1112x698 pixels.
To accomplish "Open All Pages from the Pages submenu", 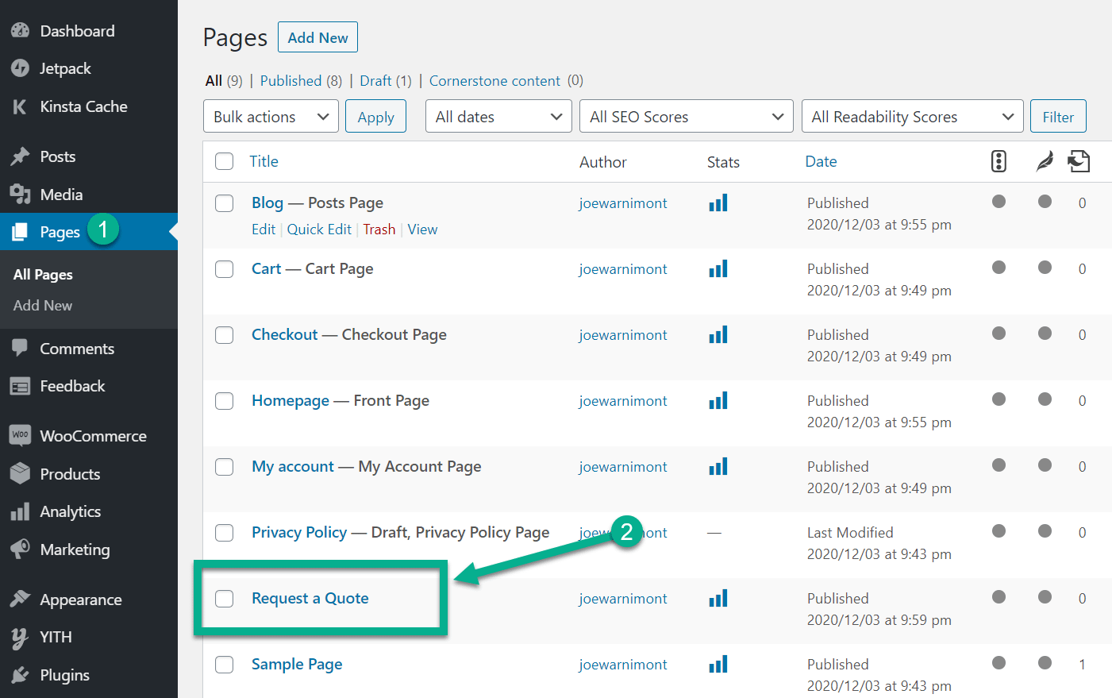I will click(x=43, y=274).
